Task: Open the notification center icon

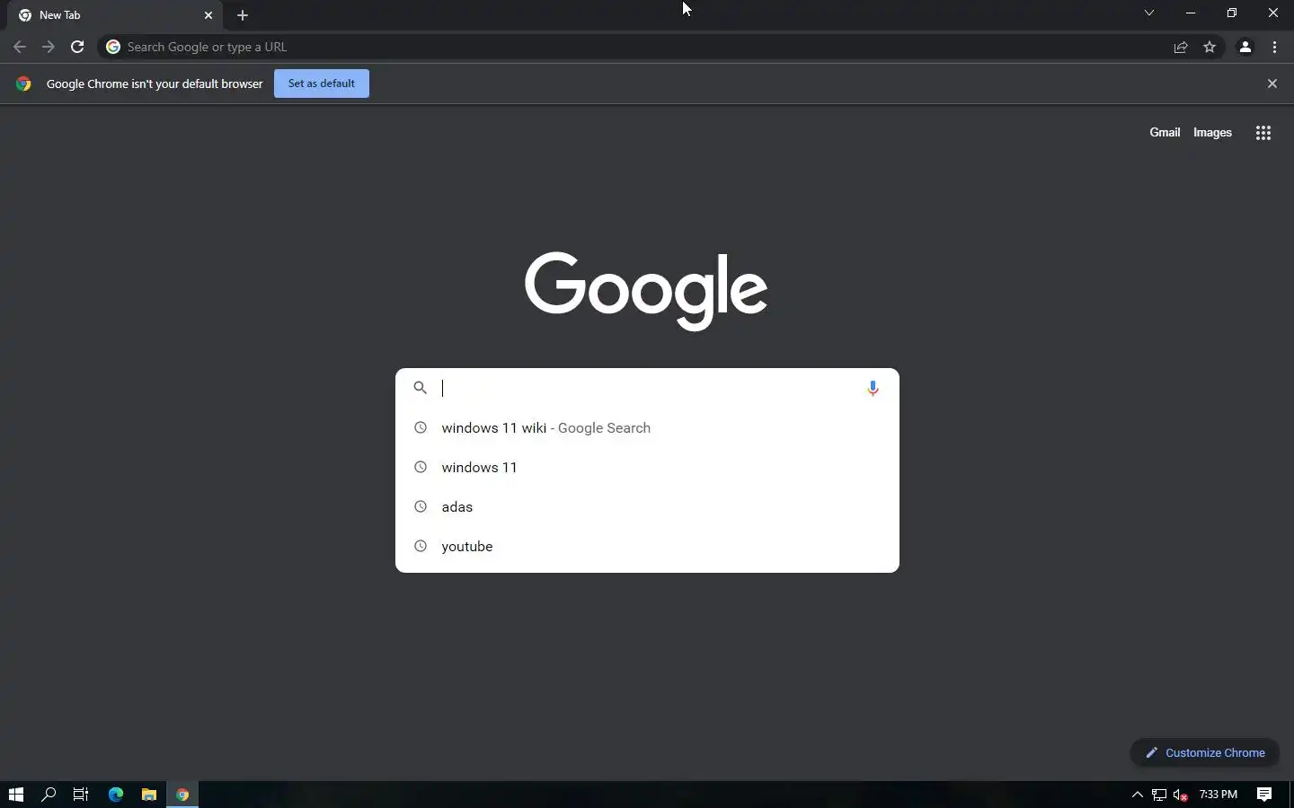Action: click(x=1264, y=795)
